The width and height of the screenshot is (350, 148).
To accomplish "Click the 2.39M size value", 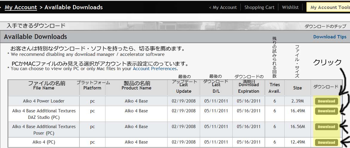I will 297,101.
